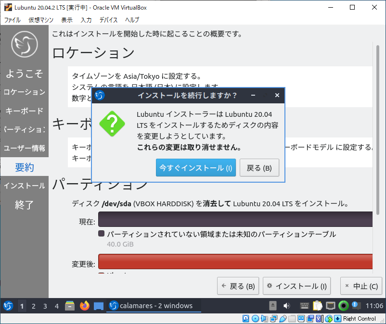Switch to virtual desktop 3

(45, 306)
